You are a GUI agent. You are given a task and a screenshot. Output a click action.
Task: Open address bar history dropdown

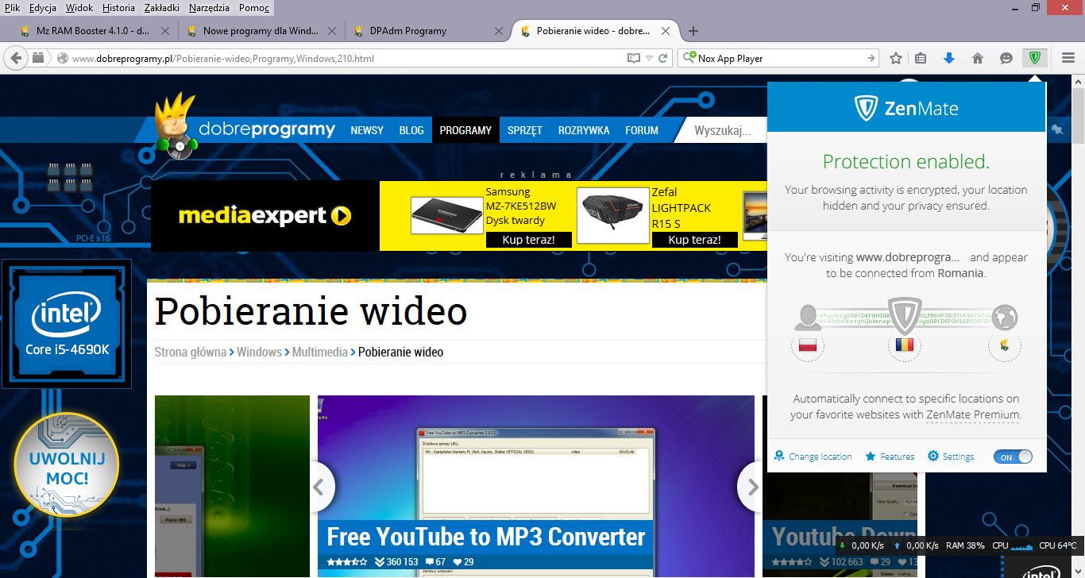tap(649, 58)
